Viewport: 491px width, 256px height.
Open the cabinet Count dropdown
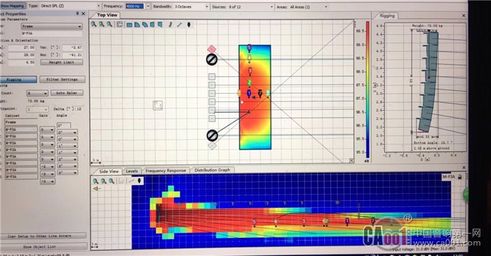[x=37, y=93]
